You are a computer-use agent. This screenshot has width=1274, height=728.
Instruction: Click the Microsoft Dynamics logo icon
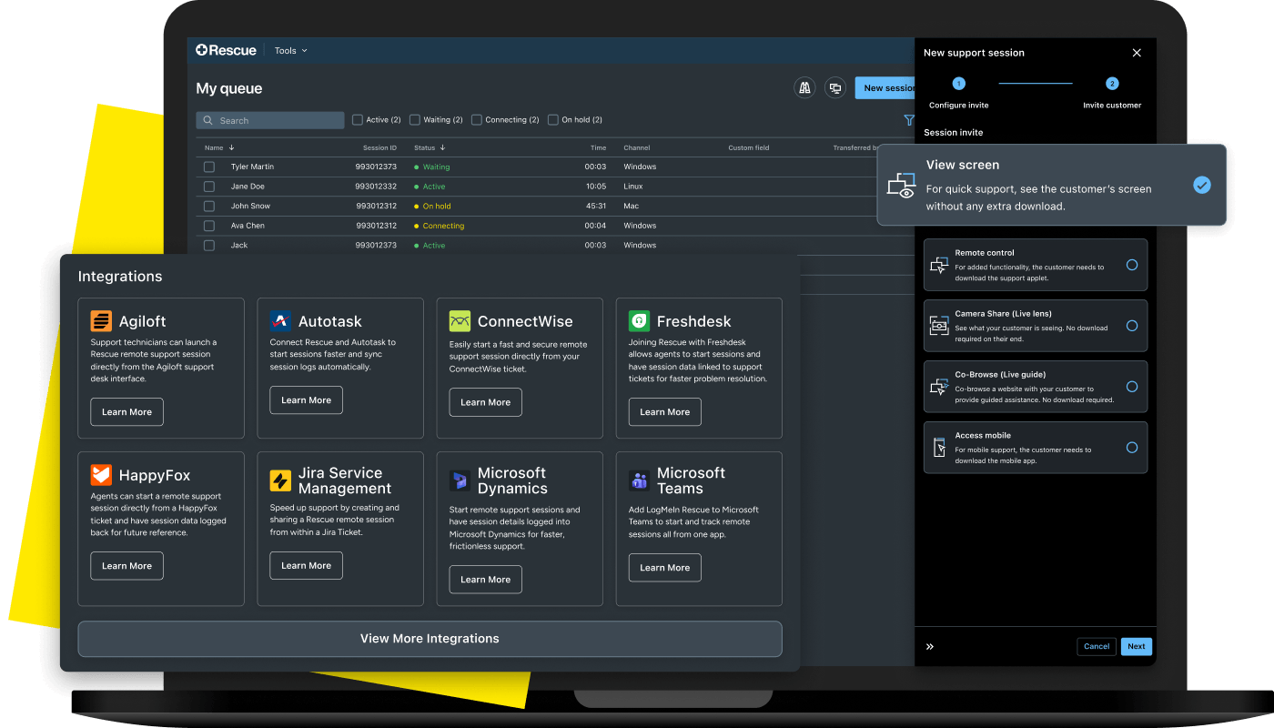point(460,480)
